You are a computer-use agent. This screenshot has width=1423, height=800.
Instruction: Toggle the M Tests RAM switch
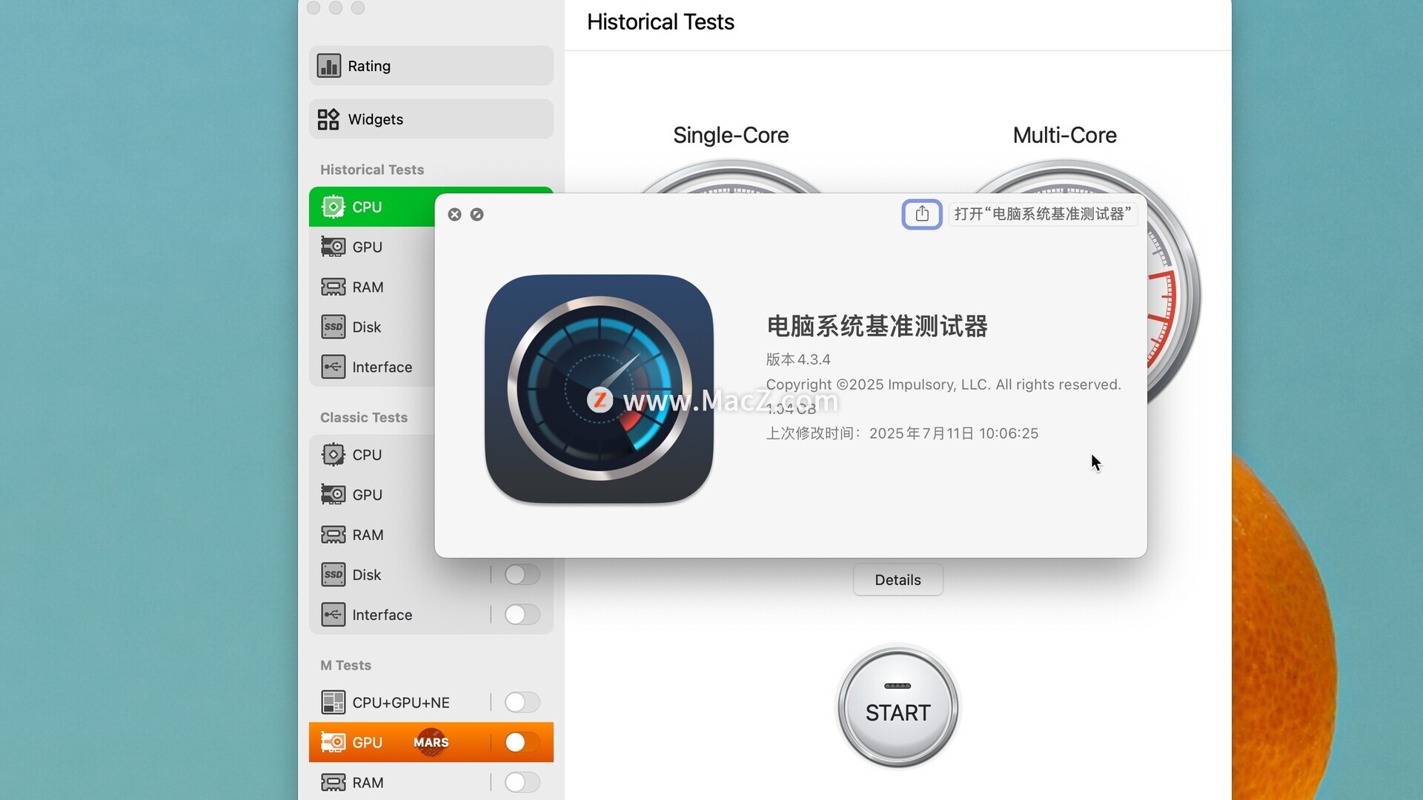click(x=522, y=782)
